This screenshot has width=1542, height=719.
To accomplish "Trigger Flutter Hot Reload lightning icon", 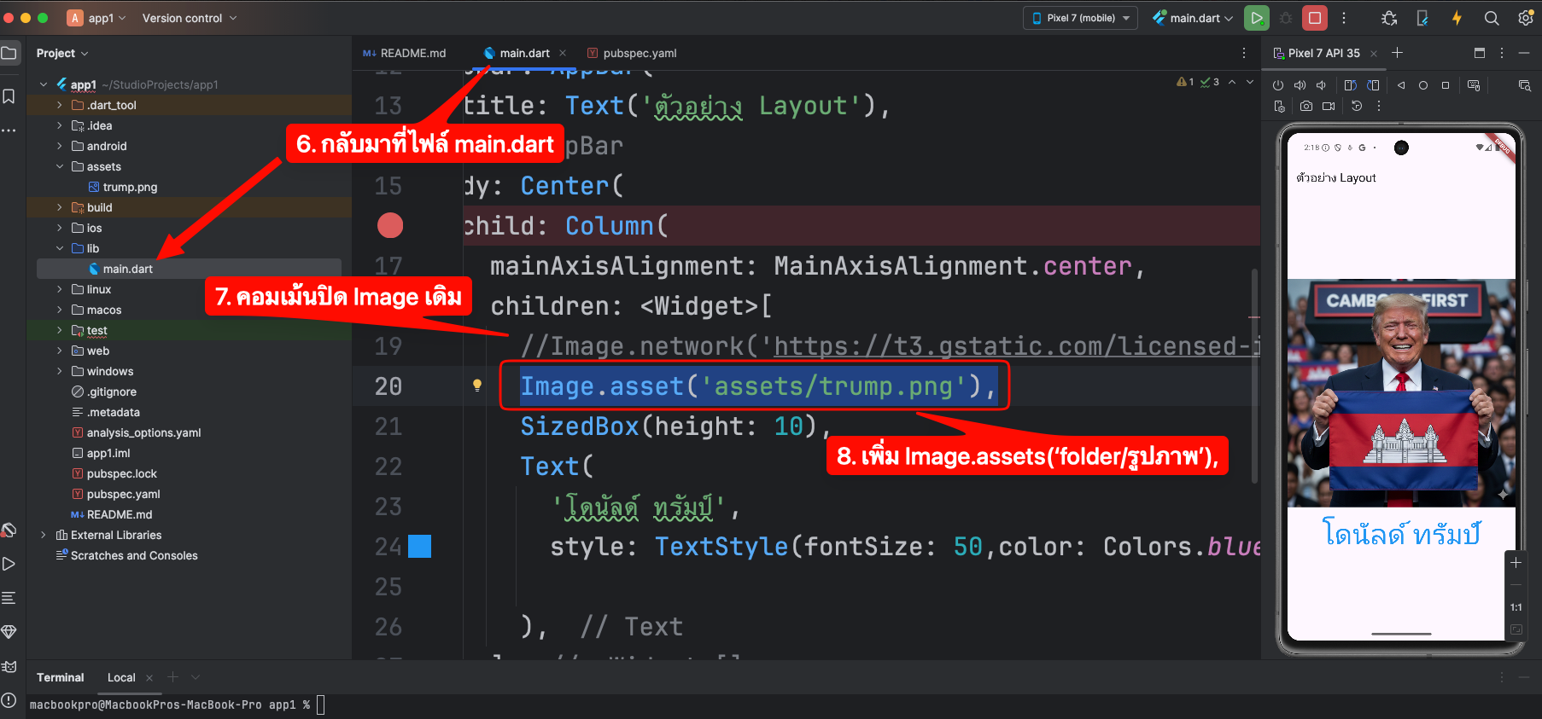I will 1457,18.
